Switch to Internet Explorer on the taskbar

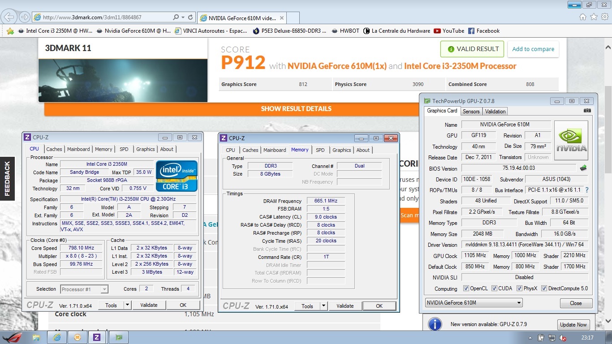click(57, 337)
